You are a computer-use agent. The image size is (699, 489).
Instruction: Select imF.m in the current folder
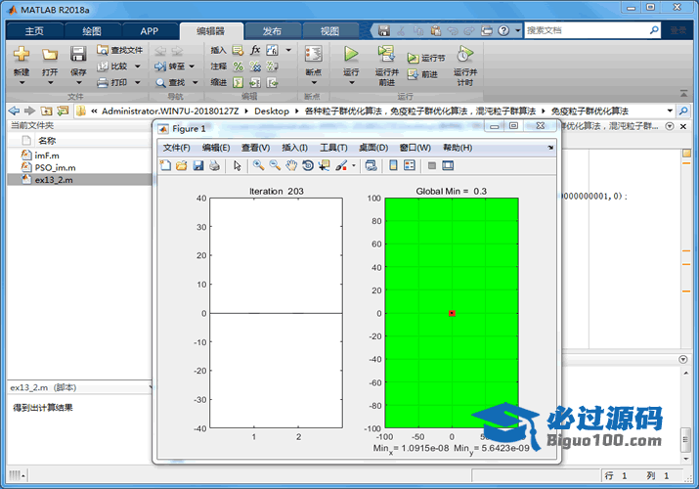(x=47, y=156)
